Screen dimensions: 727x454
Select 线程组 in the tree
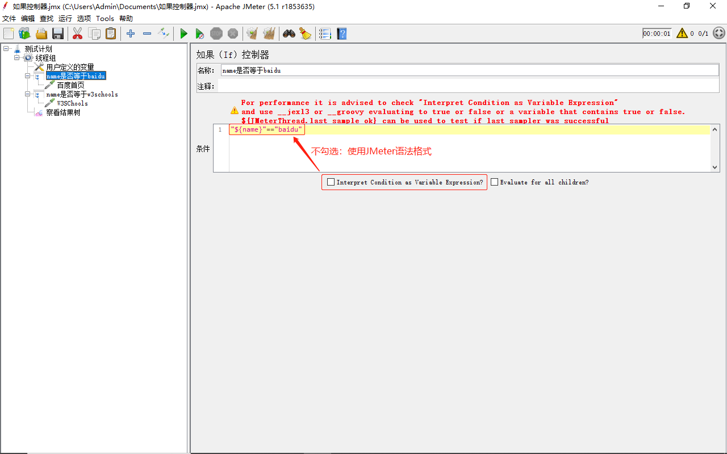(46, 58)
